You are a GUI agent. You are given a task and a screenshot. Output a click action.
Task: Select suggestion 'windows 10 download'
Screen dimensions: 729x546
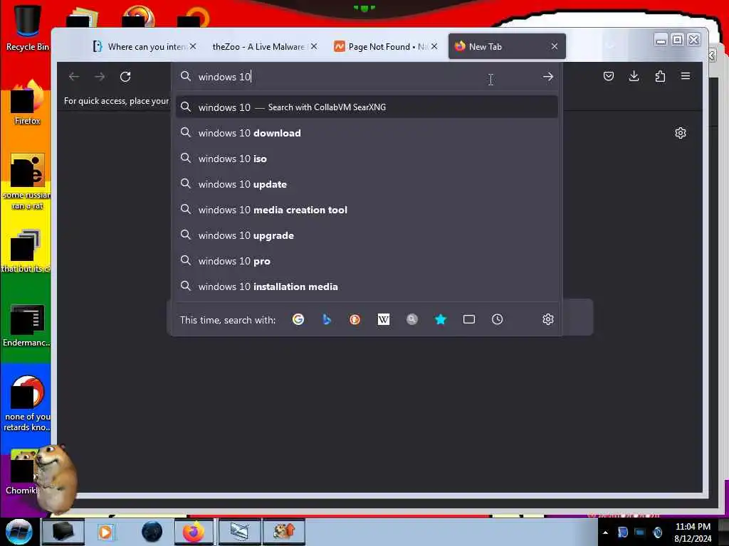tap(367, 133)
